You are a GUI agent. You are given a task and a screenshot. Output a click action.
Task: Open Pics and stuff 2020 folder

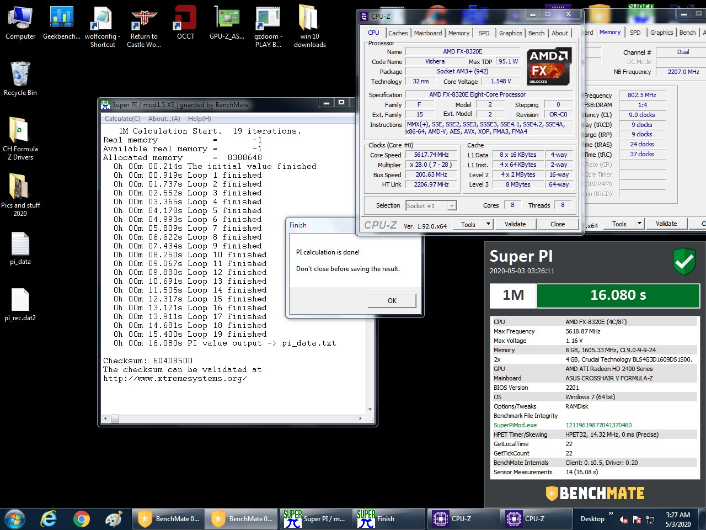(20, 194)
